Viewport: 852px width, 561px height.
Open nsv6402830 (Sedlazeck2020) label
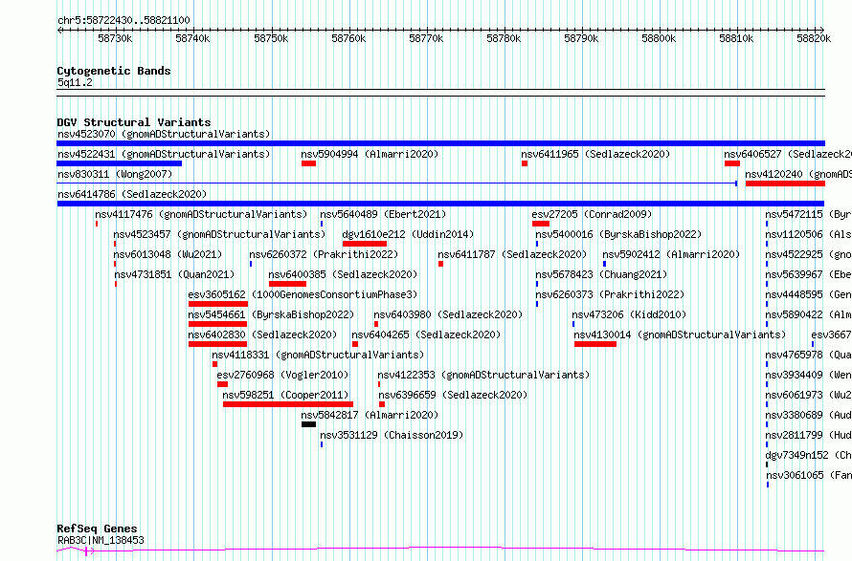coord(262,334)
